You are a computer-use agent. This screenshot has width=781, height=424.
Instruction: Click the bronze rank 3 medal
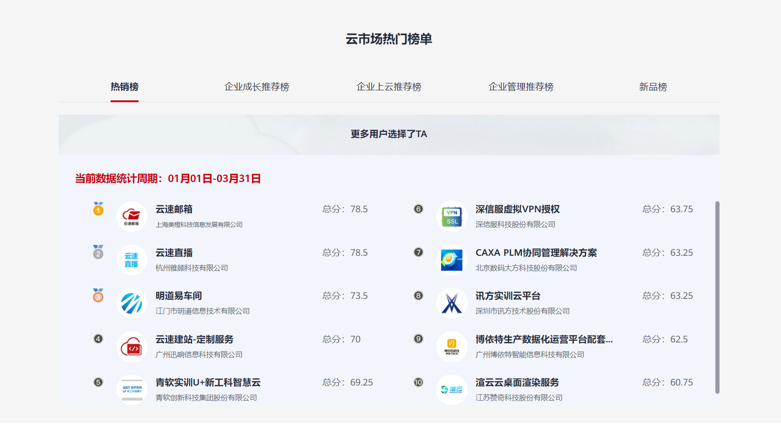point(98,295)
